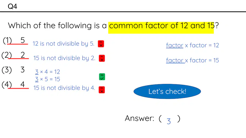The width and height of the screenshot is (246, 138).
Task: Click the red NO icon beside option 2
Action: click(102, 58)
